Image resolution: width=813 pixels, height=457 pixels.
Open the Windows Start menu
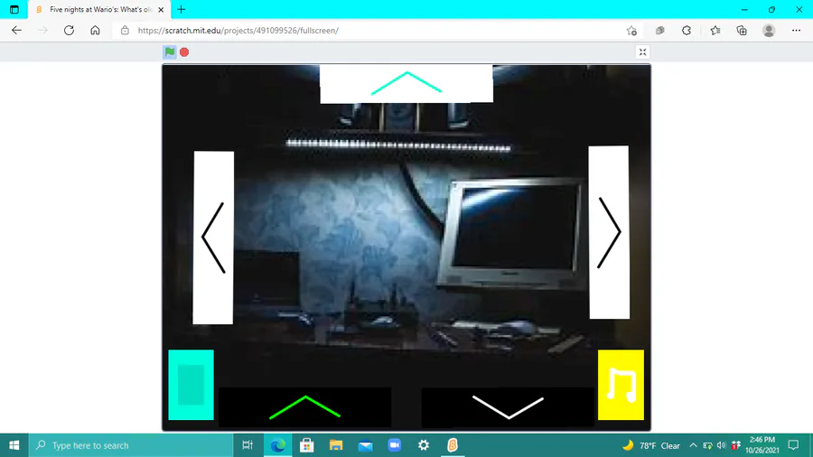pos(14,445)
